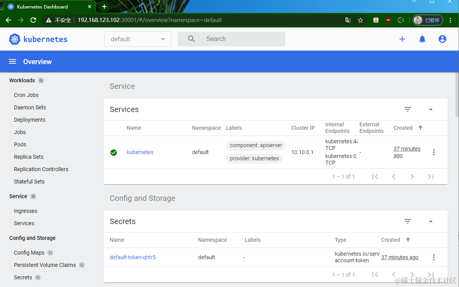Select the Kubernetes Dashboard browser tab
Image resolution: width=459 pixels, height=287 pixels.
coord(50,7)
